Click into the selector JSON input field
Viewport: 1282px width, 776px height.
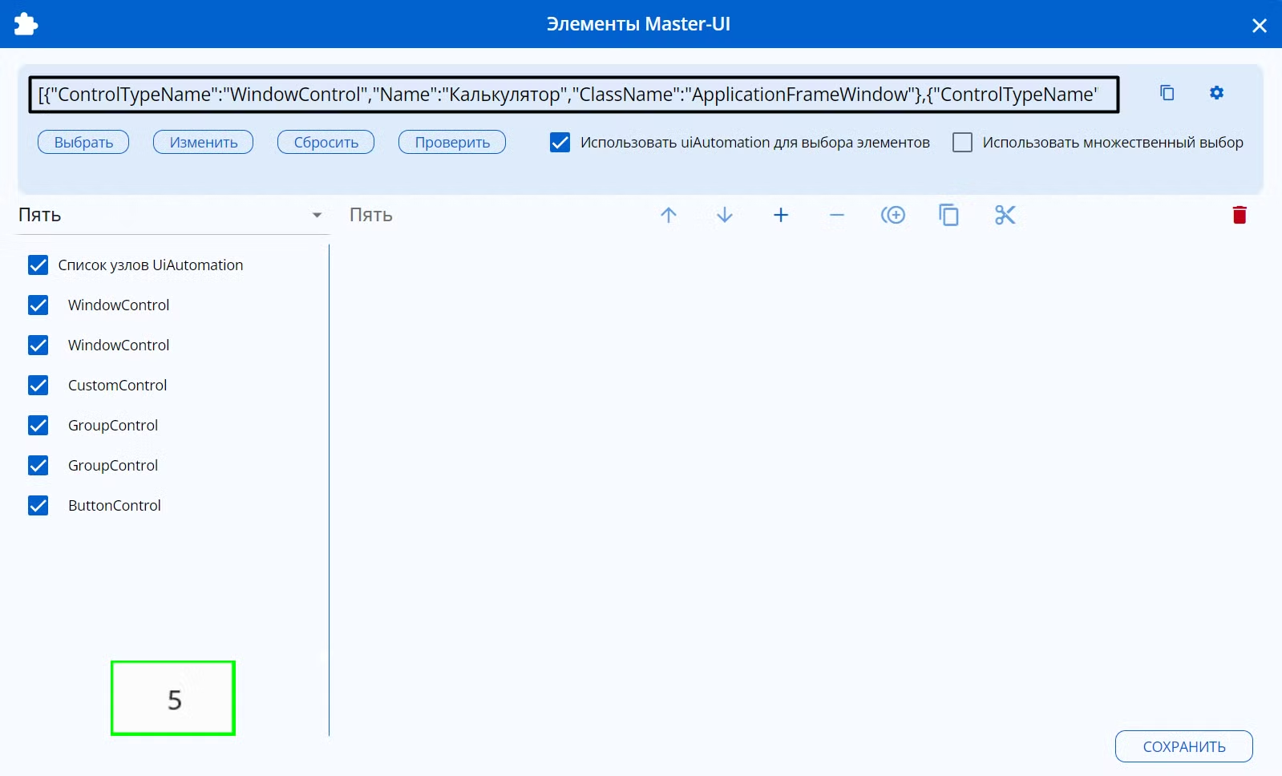(574, 95)
